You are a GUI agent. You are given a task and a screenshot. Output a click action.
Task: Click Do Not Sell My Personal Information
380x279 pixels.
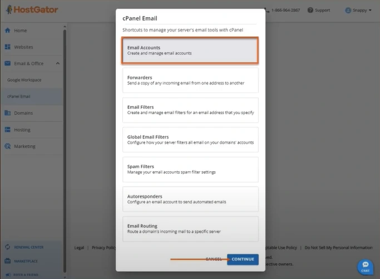[338, 247]
